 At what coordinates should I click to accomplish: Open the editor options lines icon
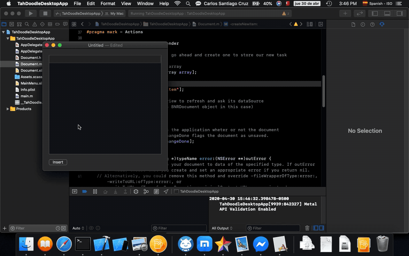coord(310,24)
